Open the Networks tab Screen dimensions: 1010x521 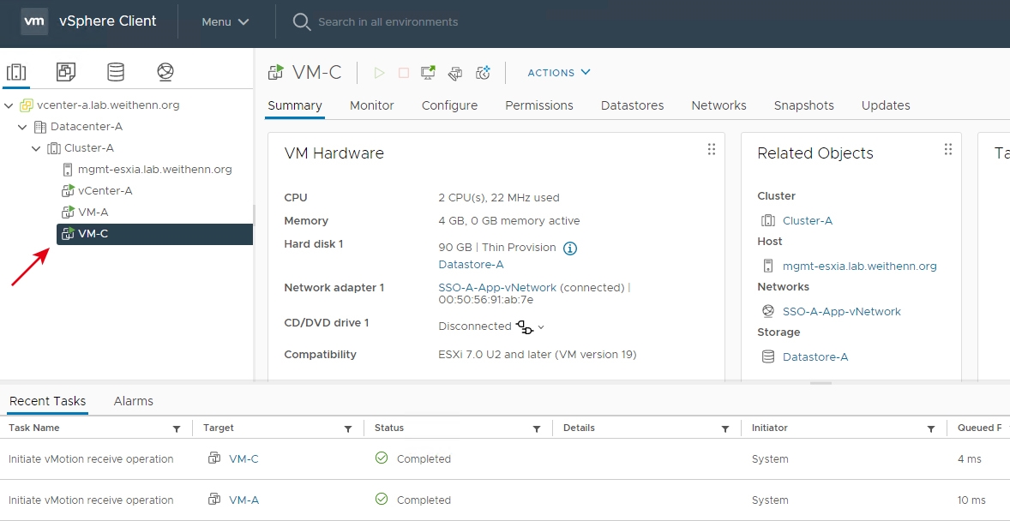pos(718,105)
